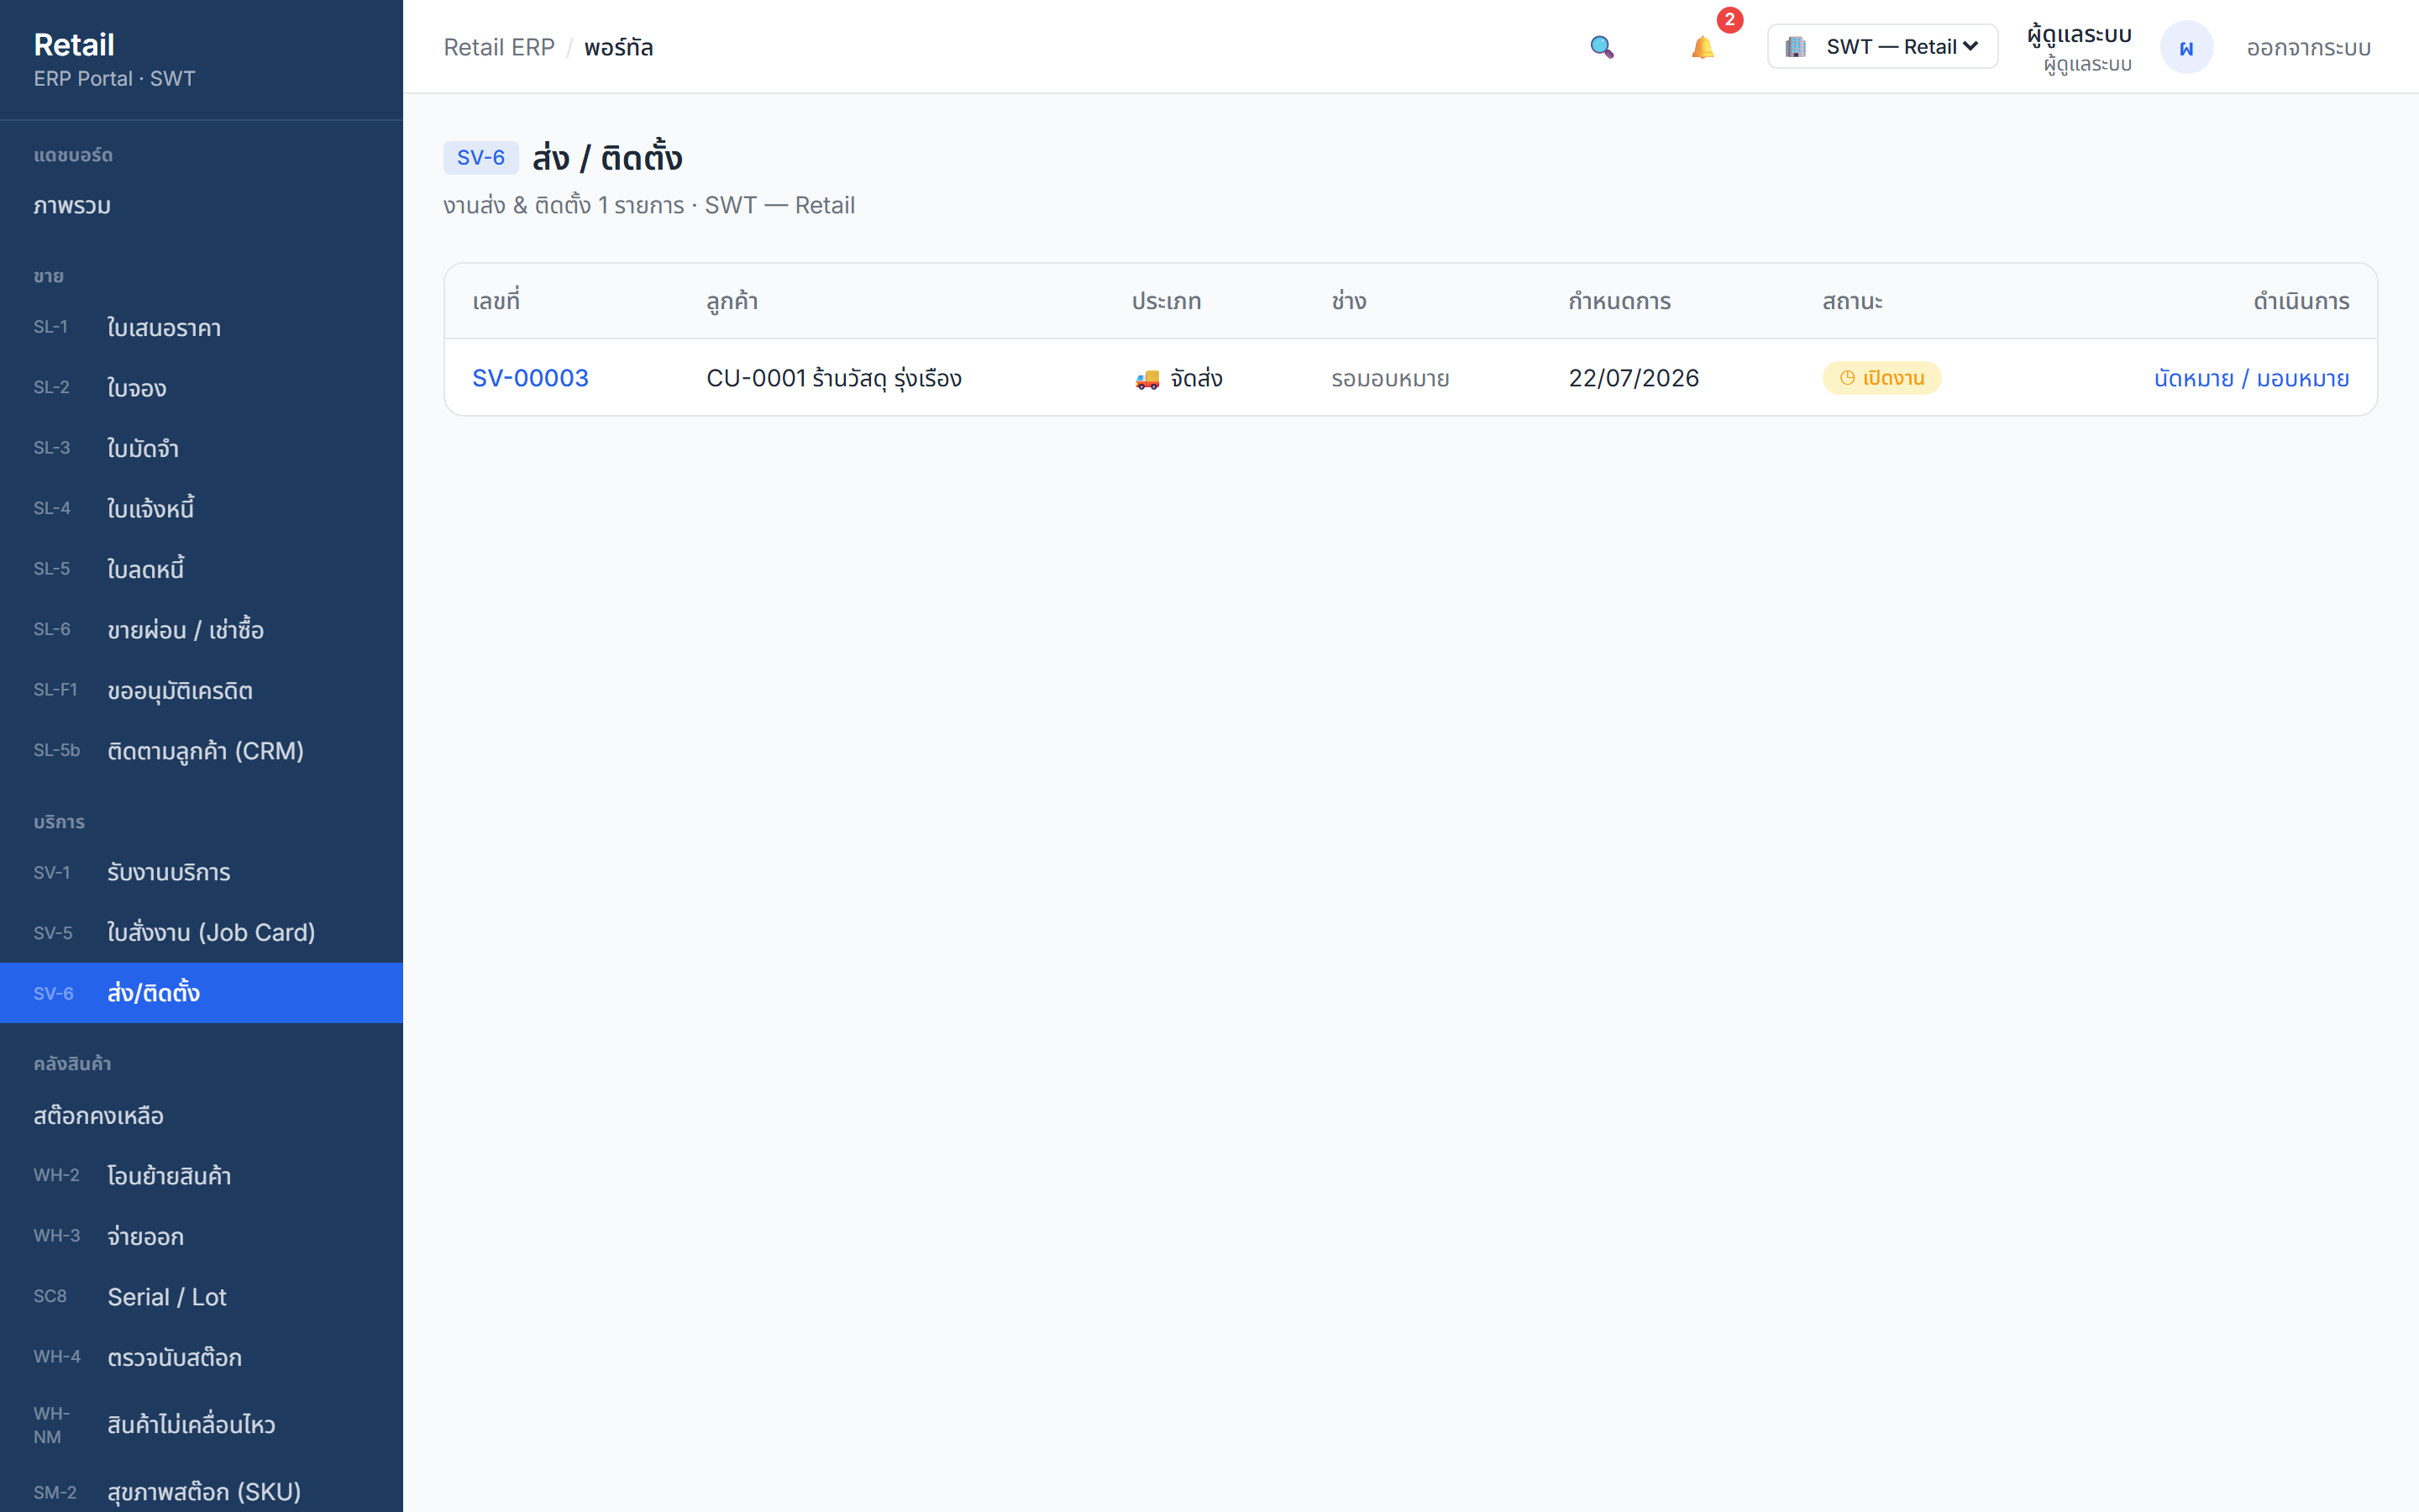Open ใบสั่งงาน (Job Card) menu item
Image resolution: width=2419 pixels, height=1512 pixels.
(x=201, y=932)
